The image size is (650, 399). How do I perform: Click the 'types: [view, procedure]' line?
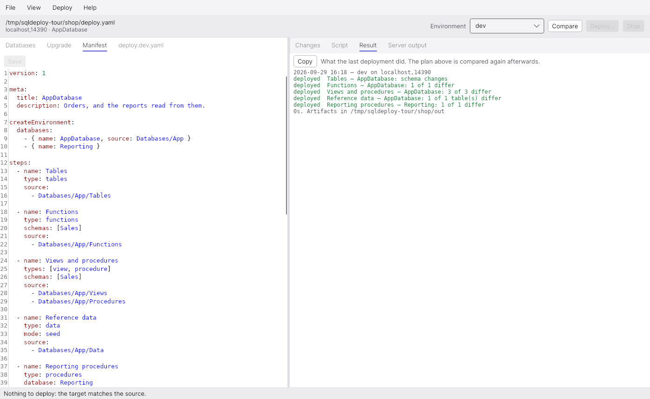click(67, 269)
